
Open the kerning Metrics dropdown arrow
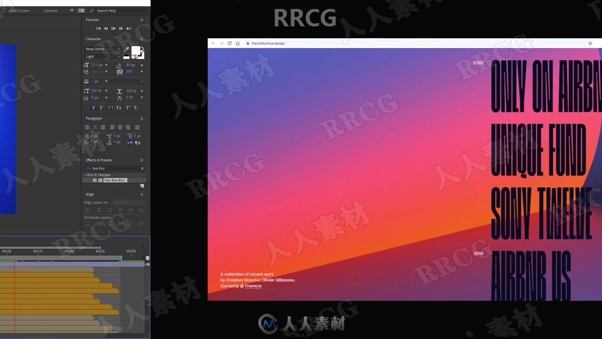tap(106, 72)
